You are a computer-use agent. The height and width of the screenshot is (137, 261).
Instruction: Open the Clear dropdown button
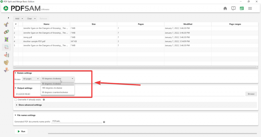pos(31,18)
